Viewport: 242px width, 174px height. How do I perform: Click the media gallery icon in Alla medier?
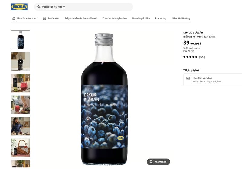coord(152,162)
